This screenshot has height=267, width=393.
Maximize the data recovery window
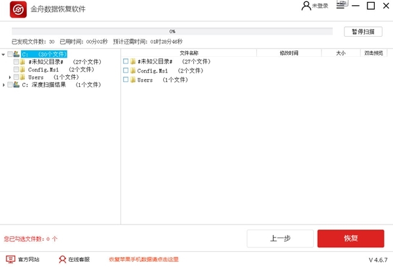click(371, 6)
